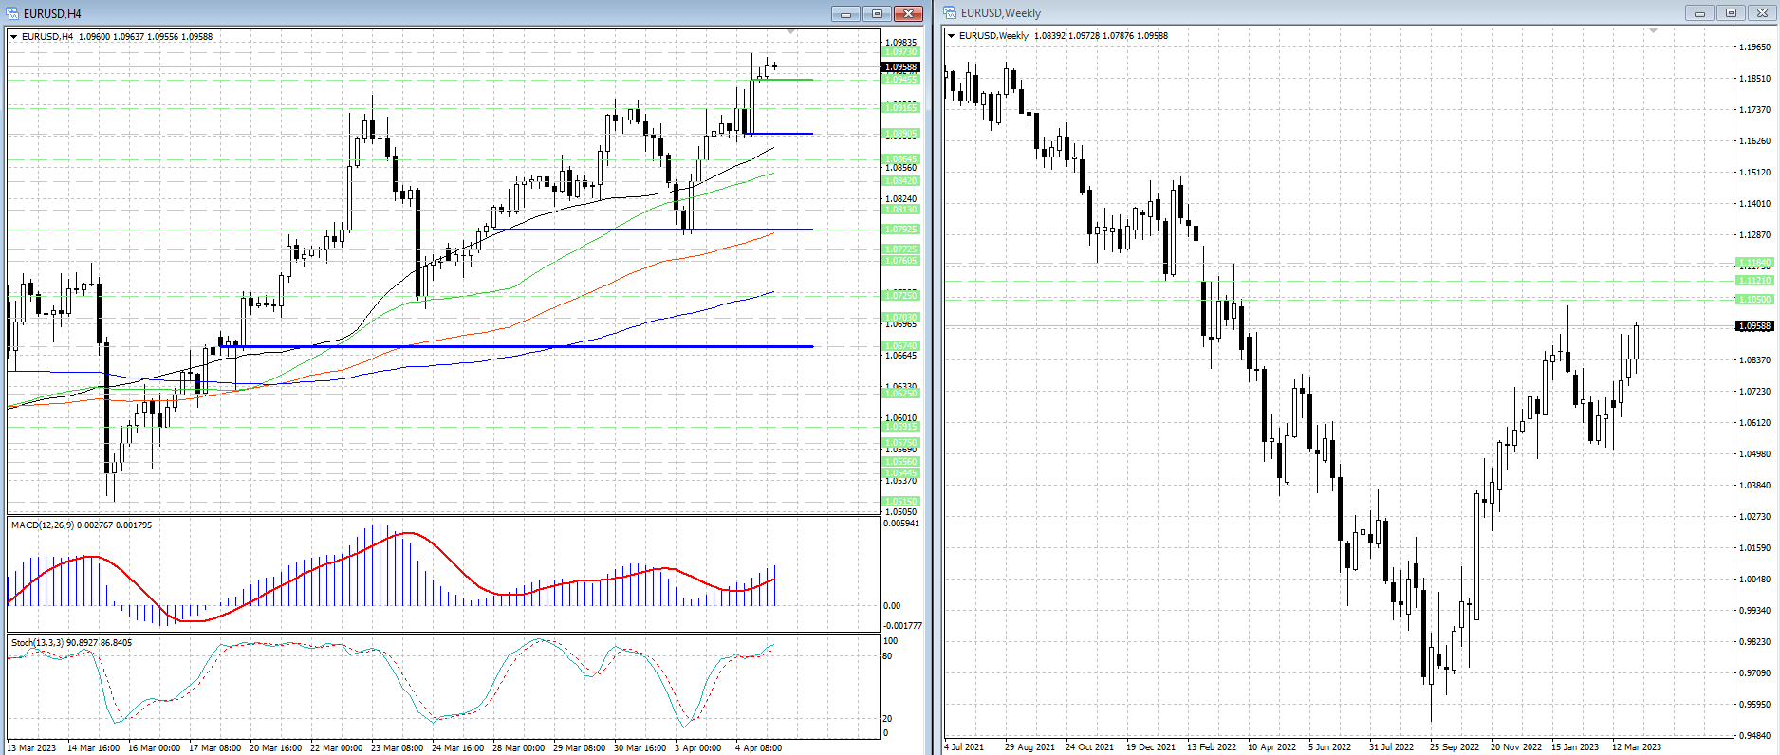Click the MACD scale value -0.001777
This screenshot has width=1780, height=755.
coord(902,626)
